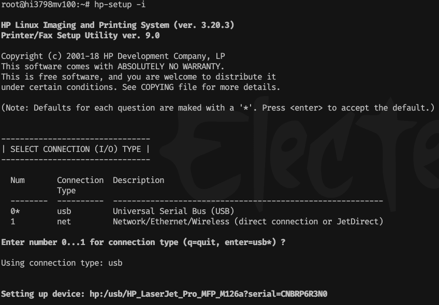This screenshot has height=305, width=439.
Task: Click the 'Connection Type' column header
Action: [80, 185]
